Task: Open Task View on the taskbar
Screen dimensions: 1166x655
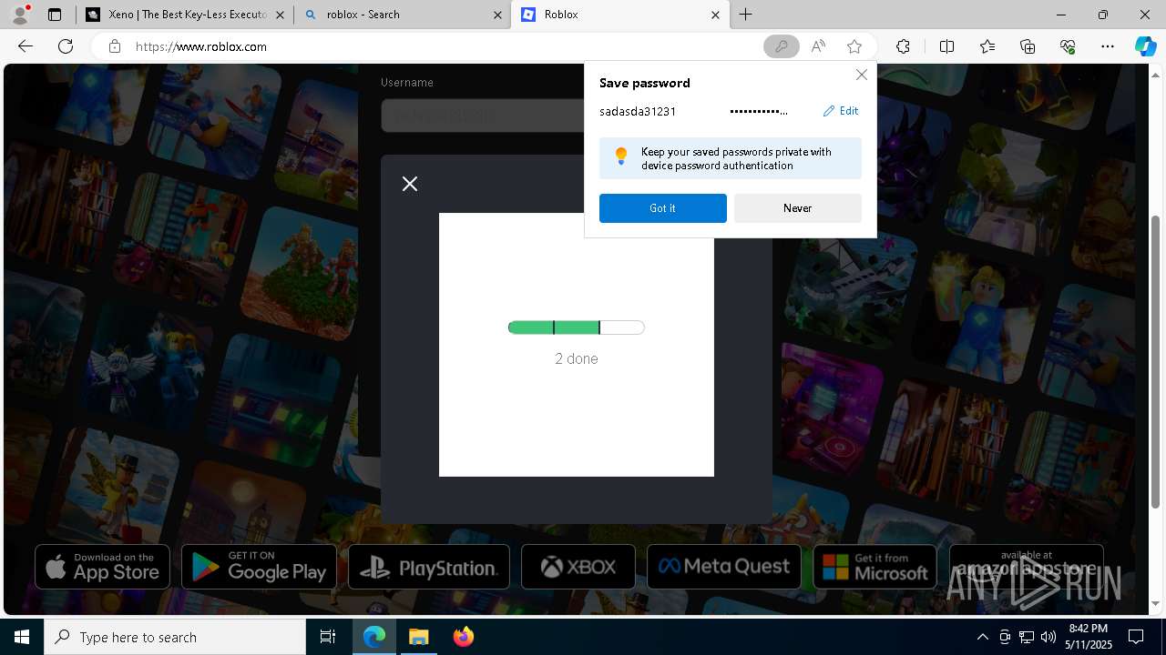Action: pyautogui.click(x=328, y=637)
